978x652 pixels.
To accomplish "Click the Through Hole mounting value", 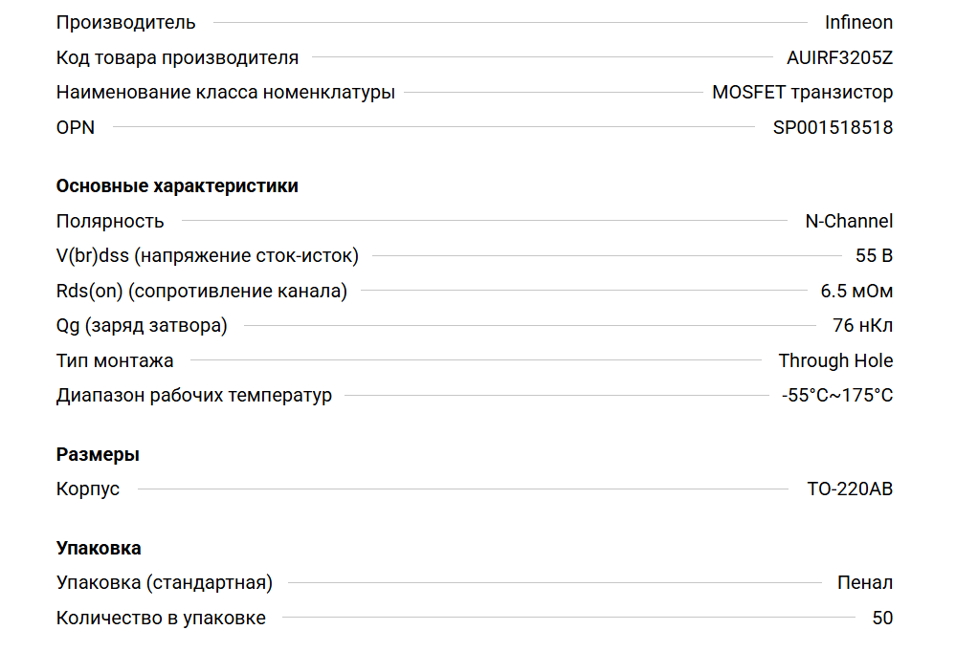I will coord(835,360).
